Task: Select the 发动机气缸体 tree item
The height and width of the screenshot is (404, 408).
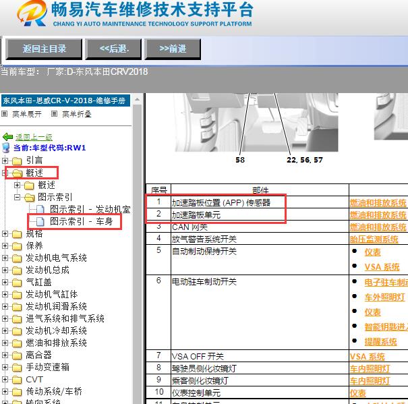Action: point(51,294)
